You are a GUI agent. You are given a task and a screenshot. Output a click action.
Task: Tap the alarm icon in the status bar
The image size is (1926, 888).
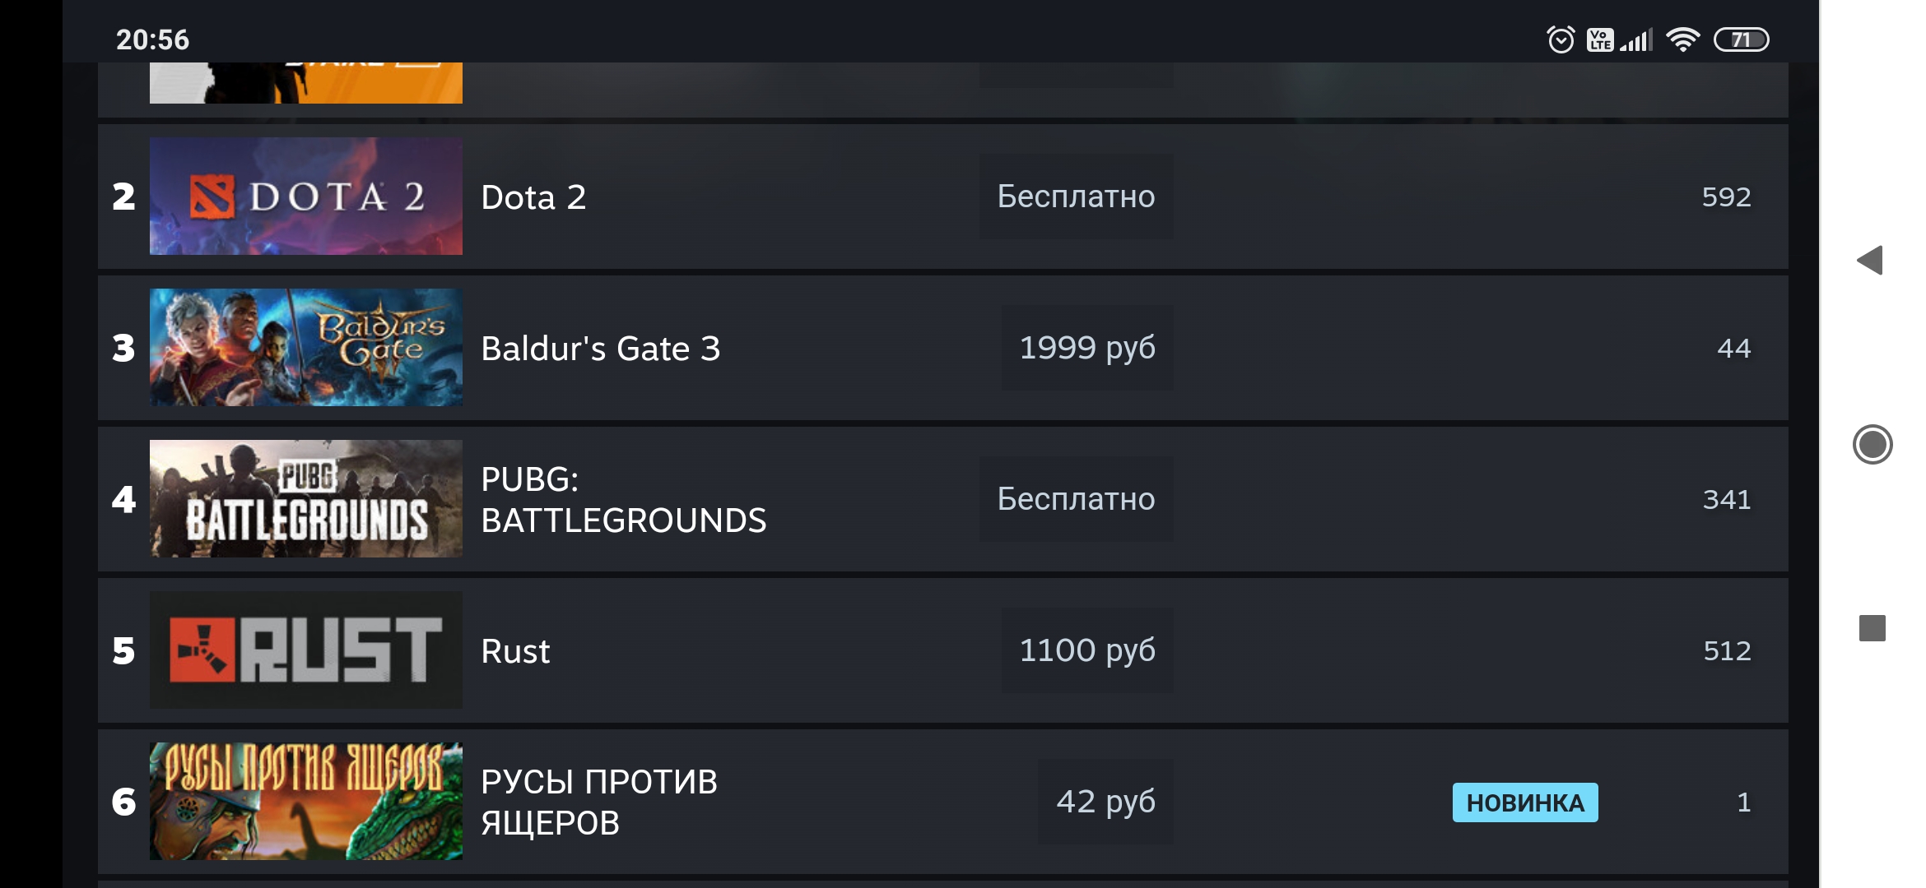point(1561,39)
